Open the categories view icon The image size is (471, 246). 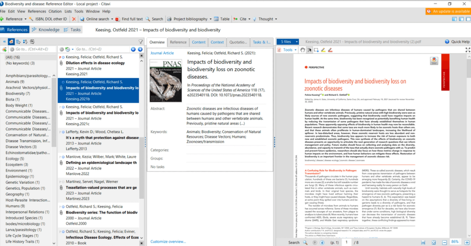point(18,42)
